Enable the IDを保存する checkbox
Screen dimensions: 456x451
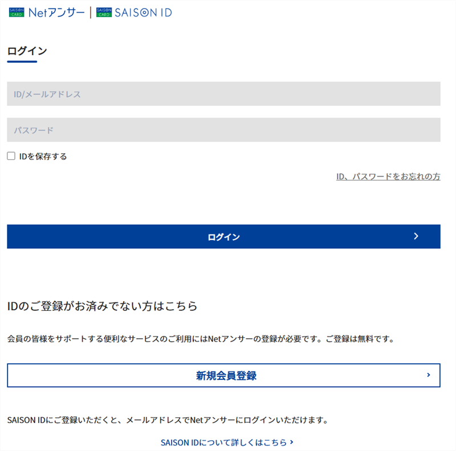coord(11,156)
